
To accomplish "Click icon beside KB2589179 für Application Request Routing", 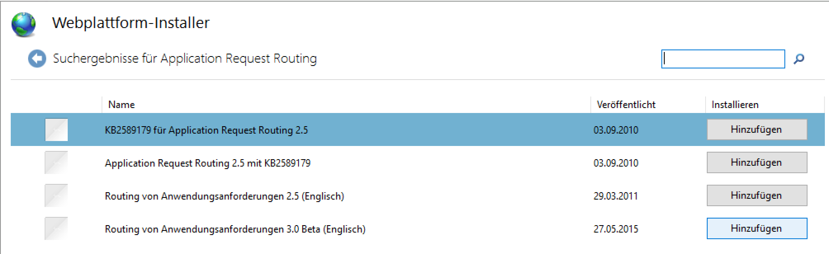I will [x=56, y=130].
